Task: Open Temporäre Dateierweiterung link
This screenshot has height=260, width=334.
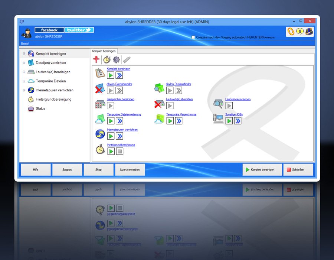Action: click(124, 114)
